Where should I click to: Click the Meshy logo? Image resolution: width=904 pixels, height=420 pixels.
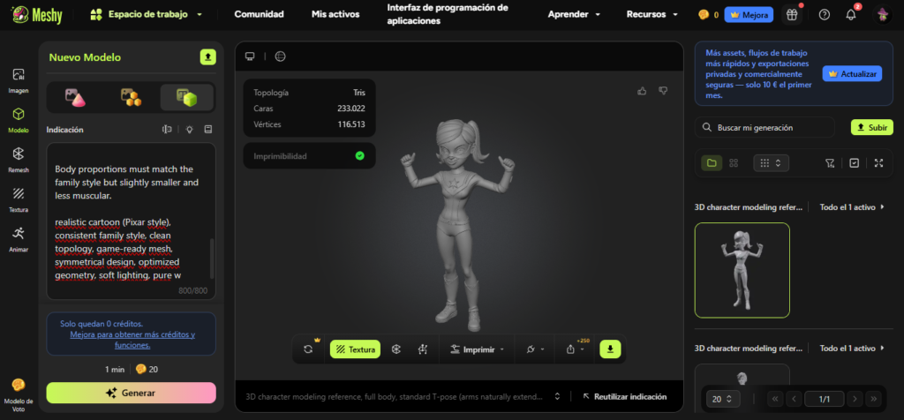36,14
